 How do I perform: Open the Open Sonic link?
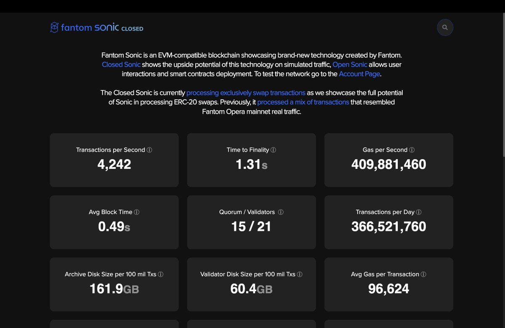point(350,64)
